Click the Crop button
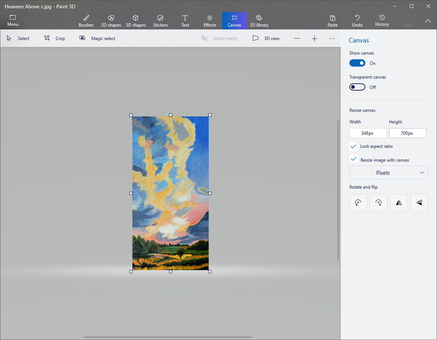 (x=55, y=39)
